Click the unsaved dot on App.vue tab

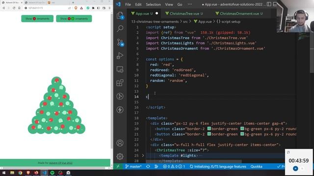tap(157, 13)
